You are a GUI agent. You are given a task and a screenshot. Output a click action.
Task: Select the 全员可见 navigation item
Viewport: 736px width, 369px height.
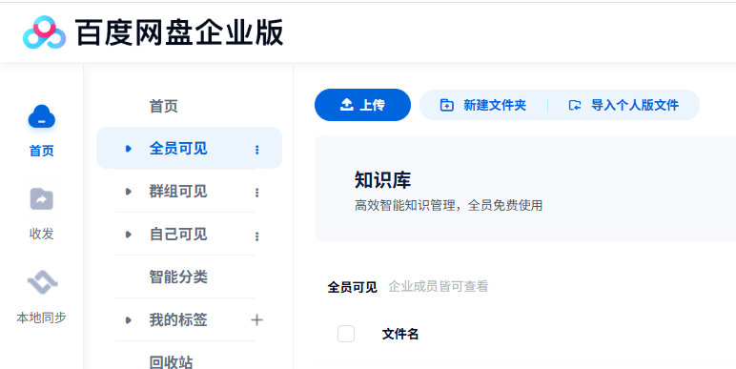pyautogui.click(x=189, y=149)
